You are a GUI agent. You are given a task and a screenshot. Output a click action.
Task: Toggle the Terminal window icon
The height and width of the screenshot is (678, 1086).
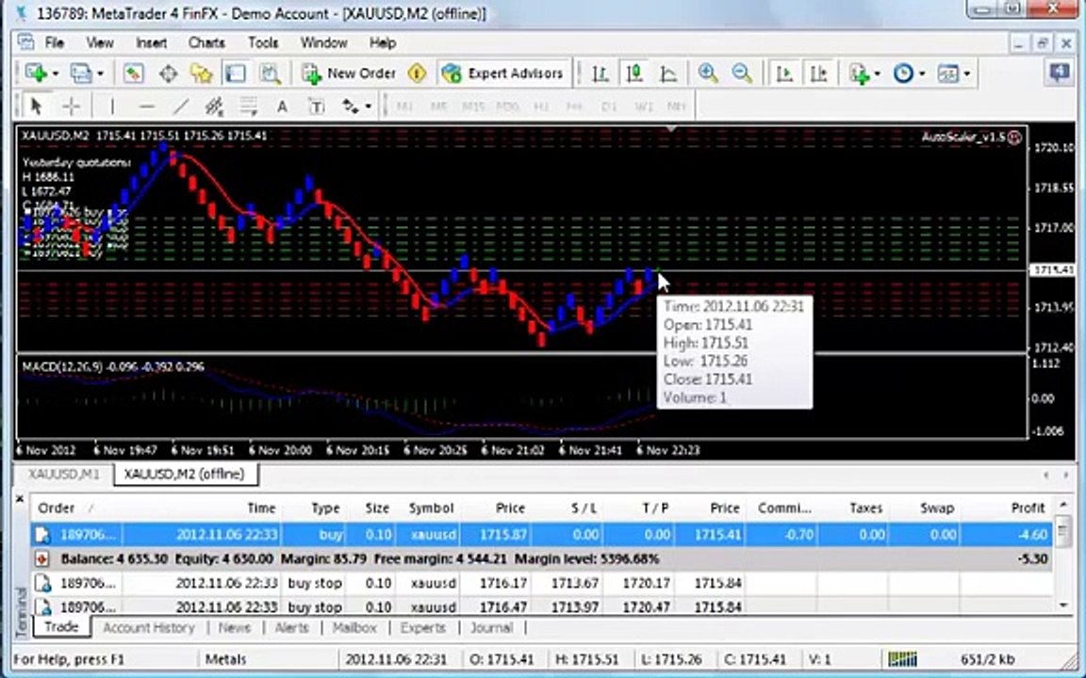click(x=236, y=73)
